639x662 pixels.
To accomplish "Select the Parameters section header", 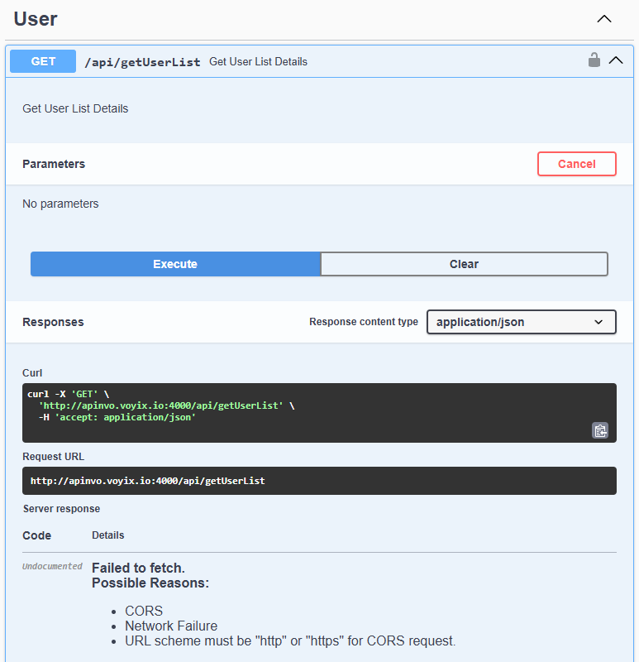I will [54, 164].
